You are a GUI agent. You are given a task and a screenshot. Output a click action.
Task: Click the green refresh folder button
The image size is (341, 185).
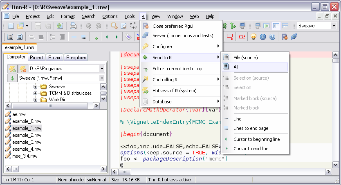click(x=13, y=78)
